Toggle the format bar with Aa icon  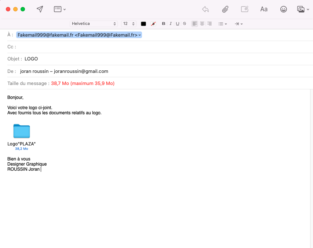(264, 9)
